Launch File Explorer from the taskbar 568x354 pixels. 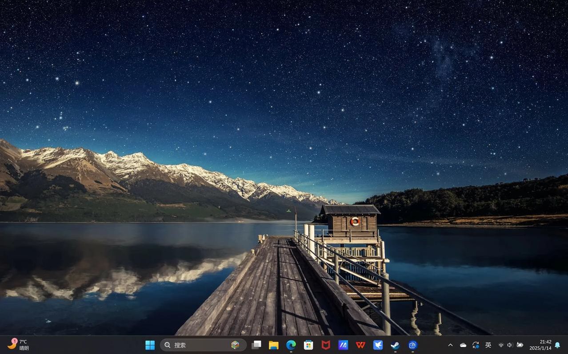274,345
